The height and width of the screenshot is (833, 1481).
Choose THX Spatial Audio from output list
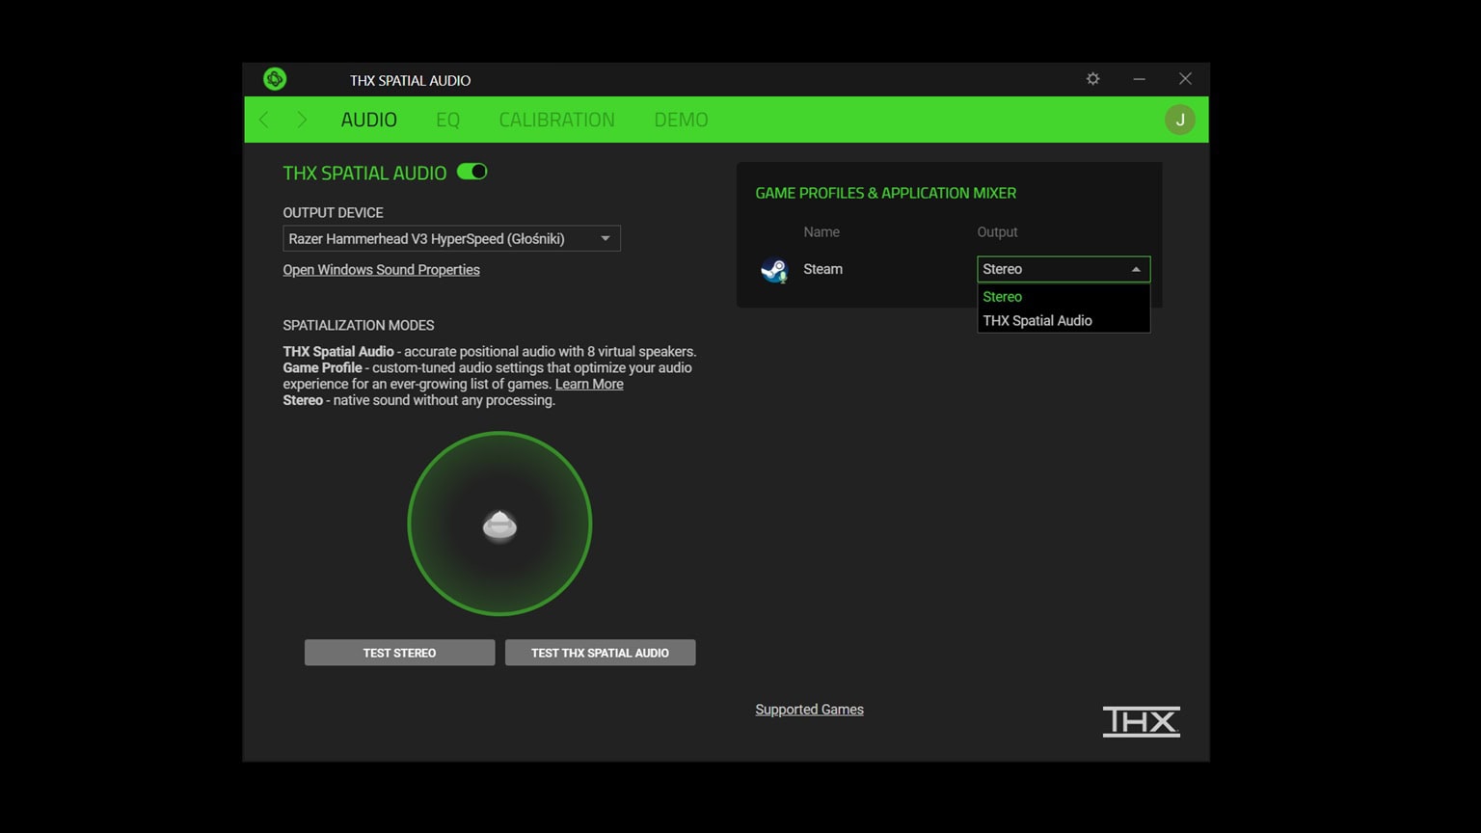pos(1064,321)
